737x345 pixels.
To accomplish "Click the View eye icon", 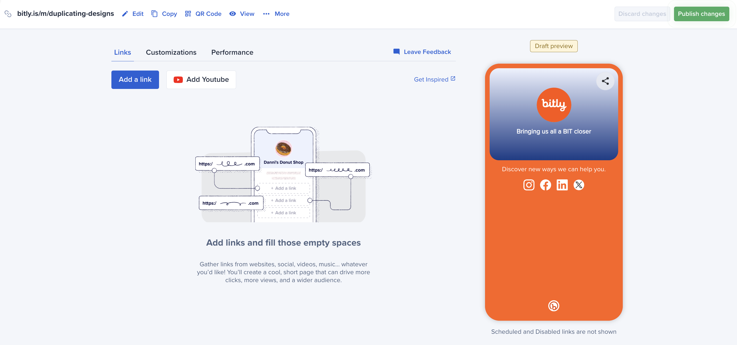I will [x=233, y=14].
